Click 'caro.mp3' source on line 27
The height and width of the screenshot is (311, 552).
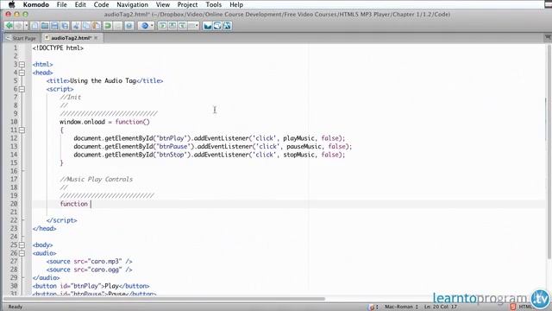click(x=106, y=261)
